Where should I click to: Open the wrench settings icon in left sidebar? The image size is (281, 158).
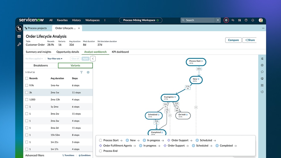point(19,44)
